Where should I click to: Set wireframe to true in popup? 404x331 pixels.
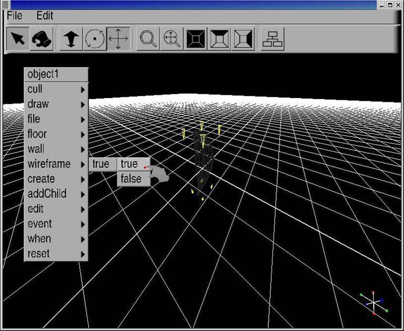click(134, 164)
